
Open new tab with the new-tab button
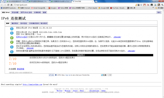(x=96, y=2)
